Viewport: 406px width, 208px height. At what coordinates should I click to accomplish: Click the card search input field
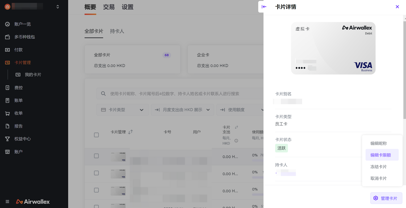pos(178,94)
